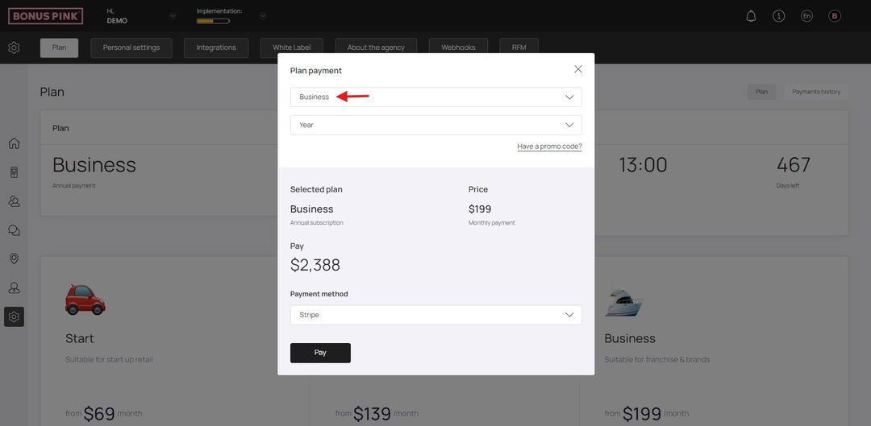Open the B user profile avatar
The height and width of the screenshot is (426, 871).
[x=835, y=16]
